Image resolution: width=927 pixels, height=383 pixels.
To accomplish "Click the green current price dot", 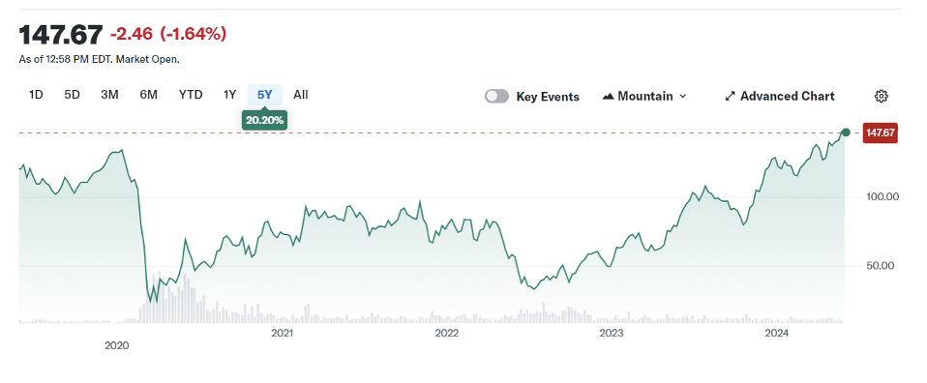I will pyautogui.click(x=846, y=133).
